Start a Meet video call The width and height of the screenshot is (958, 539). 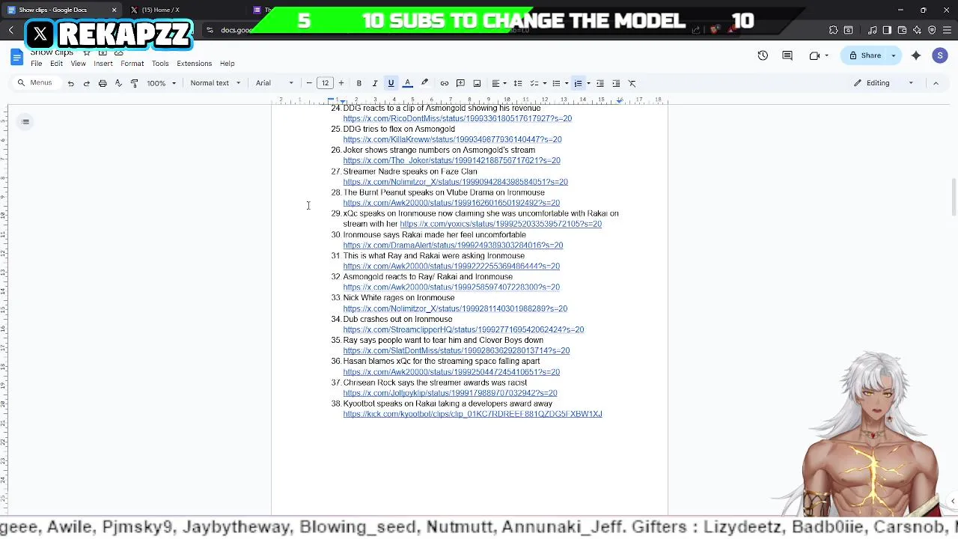[814, 55]
